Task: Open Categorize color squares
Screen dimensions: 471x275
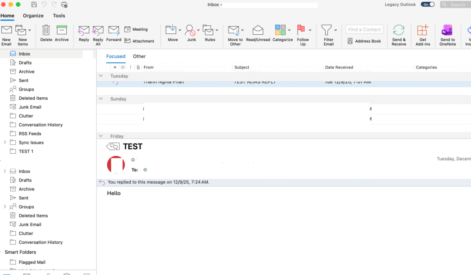Action: click(280, 30)
